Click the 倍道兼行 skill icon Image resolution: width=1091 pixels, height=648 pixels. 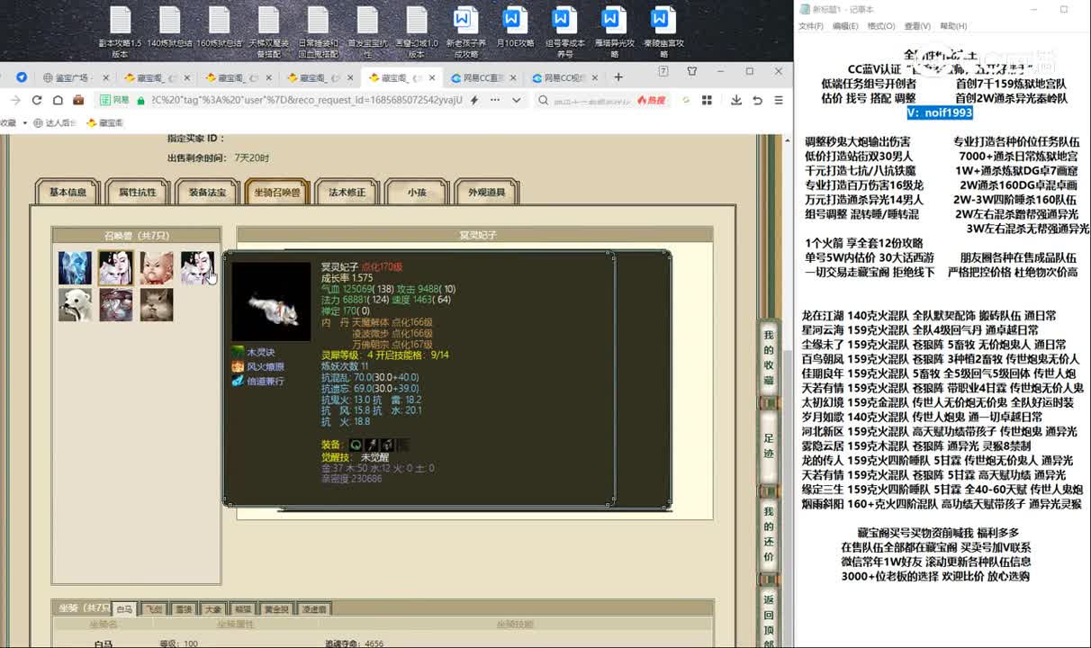[x=238, y=381]
